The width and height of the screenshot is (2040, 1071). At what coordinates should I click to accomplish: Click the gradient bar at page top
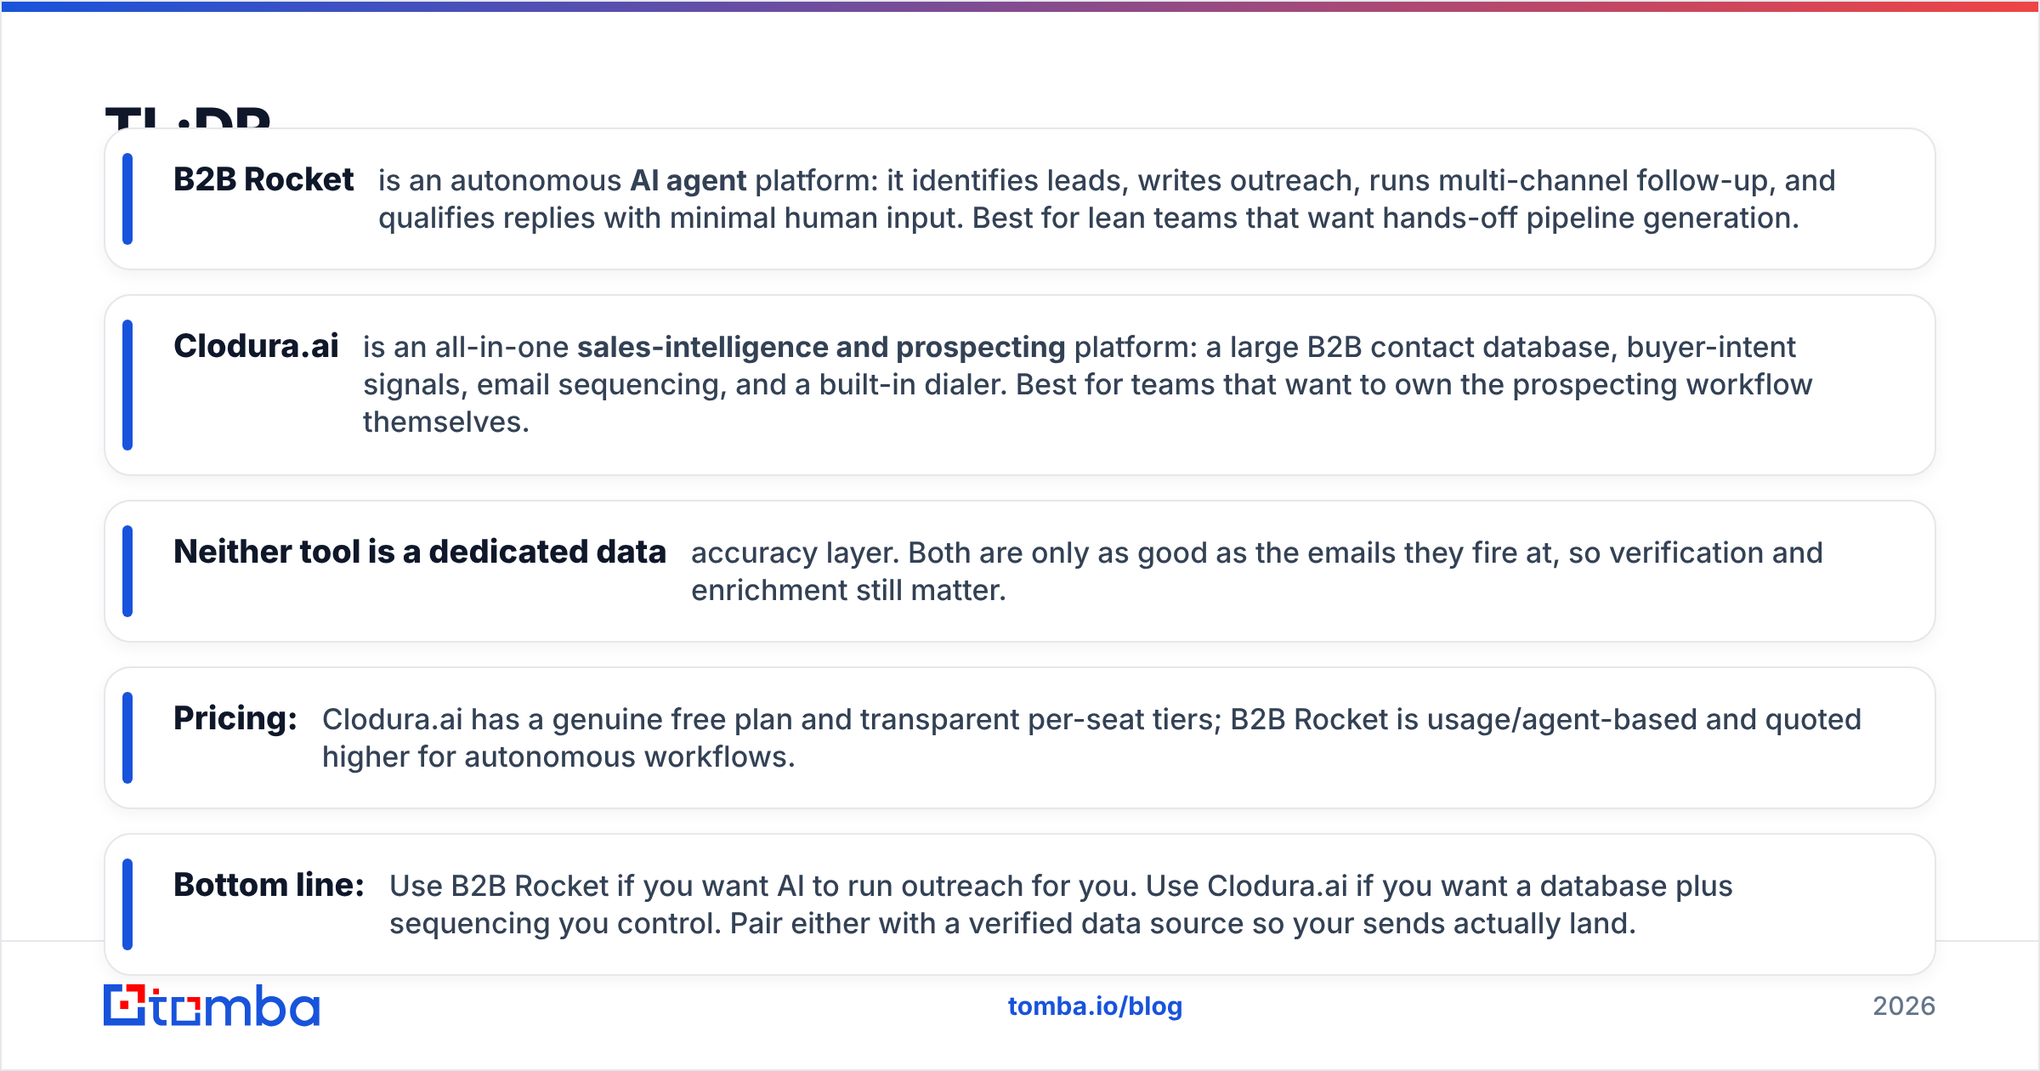click(1020, 6)
